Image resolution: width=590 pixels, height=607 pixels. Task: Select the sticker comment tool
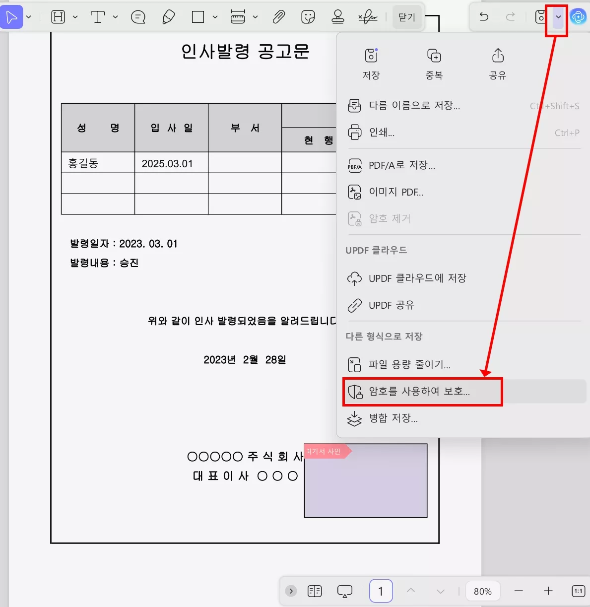pos(308,16)
